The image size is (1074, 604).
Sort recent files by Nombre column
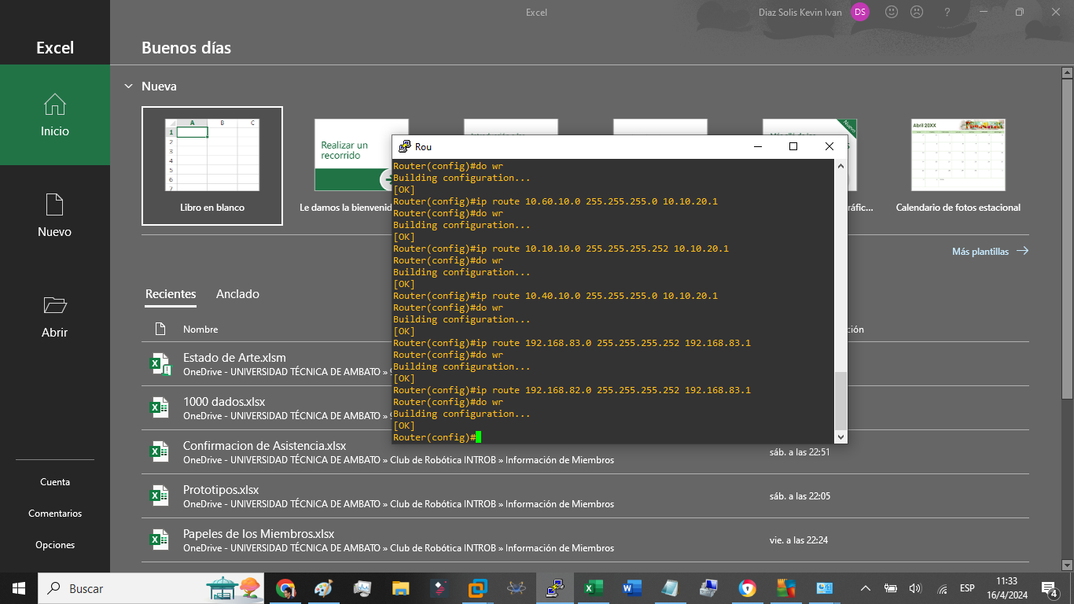[200, 330]
